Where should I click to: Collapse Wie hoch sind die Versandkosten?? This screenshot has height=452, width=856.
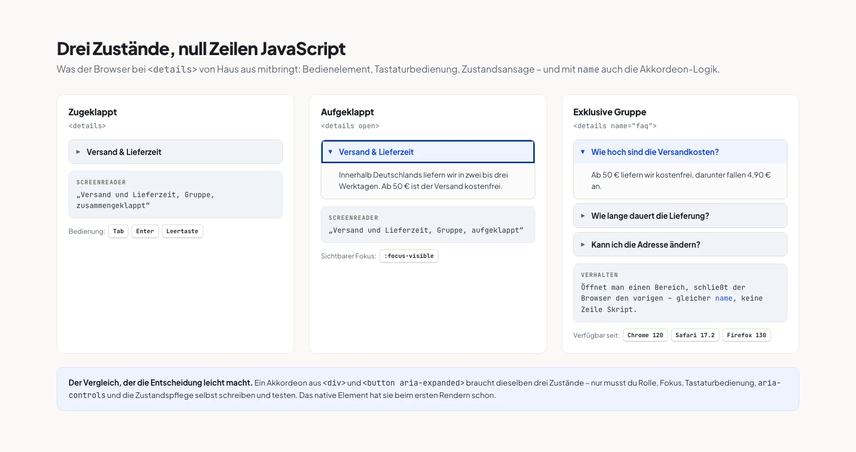(x=680, y=152)
